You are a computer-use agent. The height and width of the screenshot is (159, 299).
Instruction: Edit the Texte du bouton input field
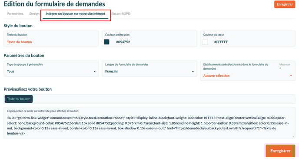pyautogui.click(x=51, y=39)
